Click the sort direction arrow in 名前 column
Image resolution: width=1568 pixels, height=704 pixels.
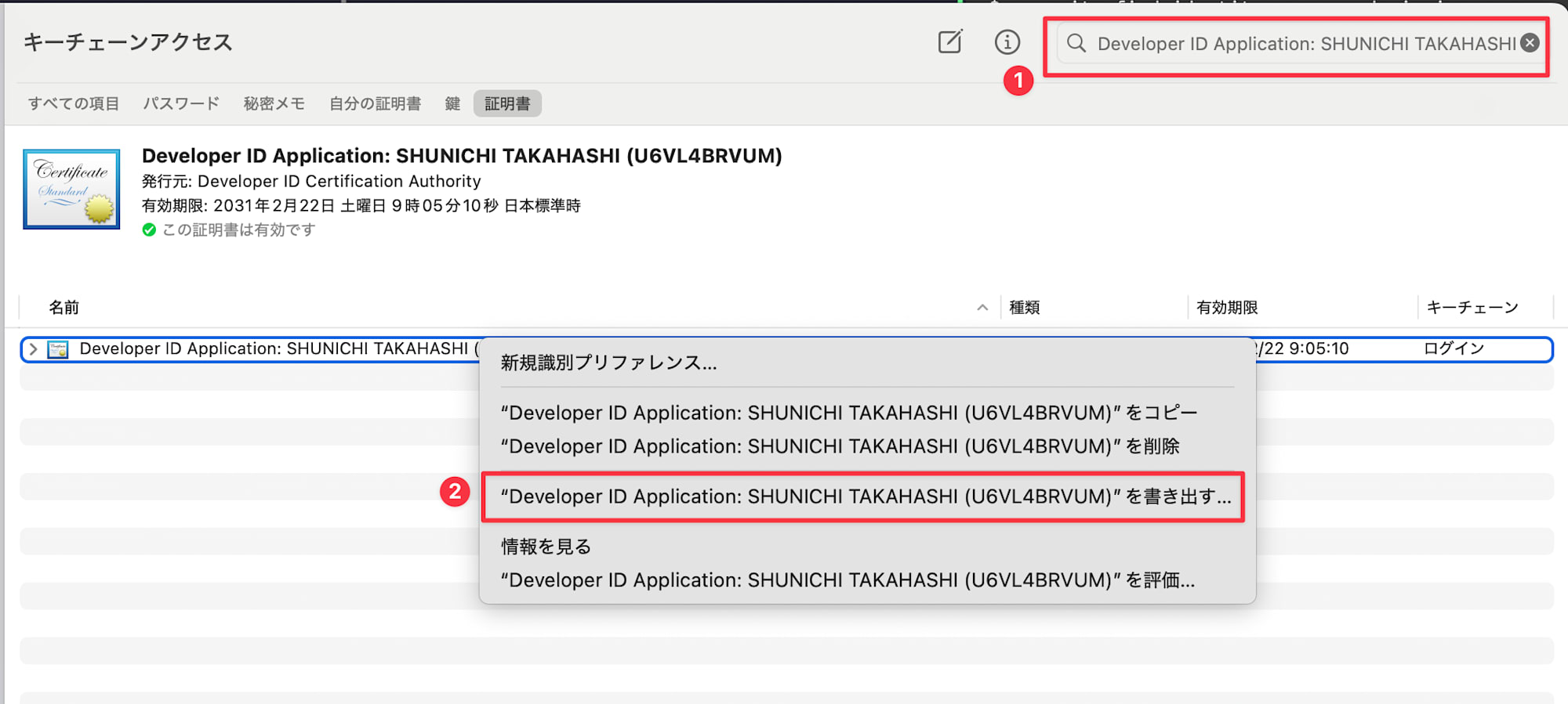982,308
